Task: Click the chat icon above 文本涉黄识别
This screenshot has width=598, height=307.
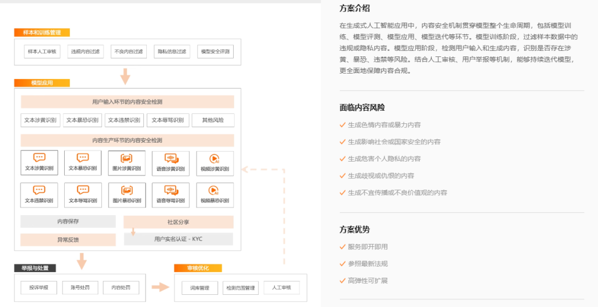Action: coord(39,158)
